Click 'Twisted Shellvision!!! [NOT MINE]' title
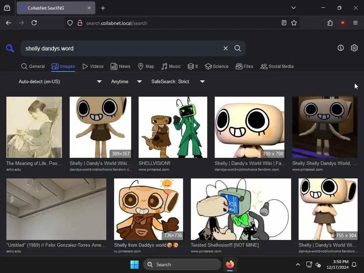 (x=225, y=245)
